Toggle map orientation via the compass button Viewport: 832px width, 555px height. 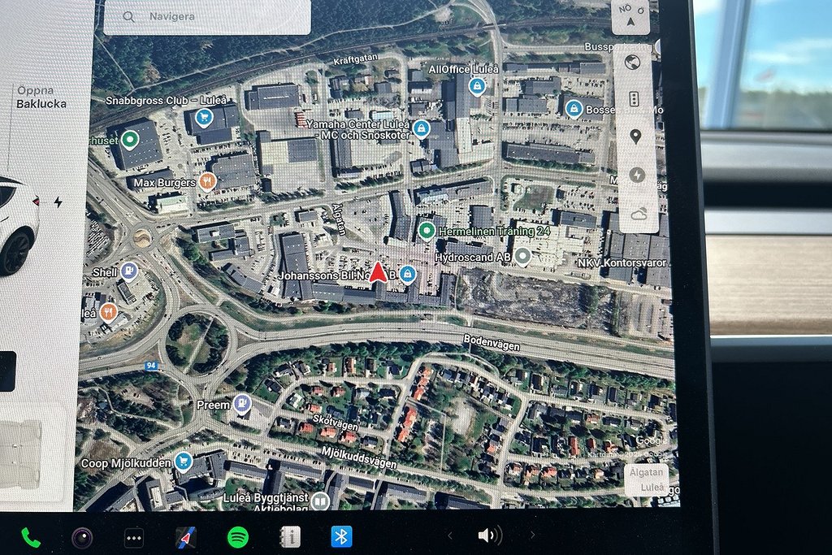tap(630, 16)
